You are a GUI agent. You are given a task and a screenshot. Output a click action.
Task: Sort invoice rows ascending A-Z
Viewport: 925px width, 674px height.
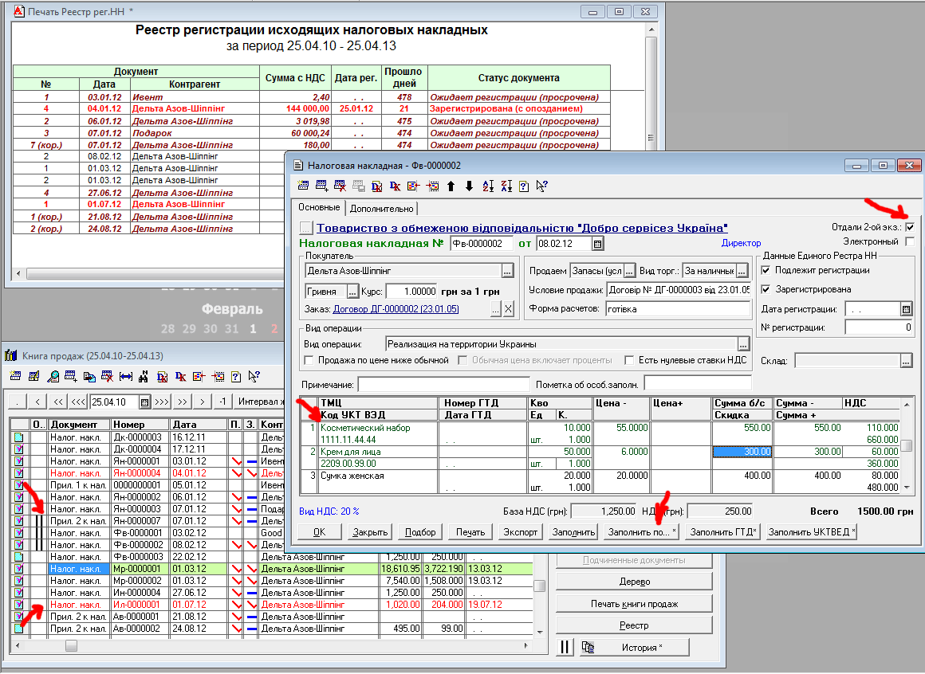point(488,186)
